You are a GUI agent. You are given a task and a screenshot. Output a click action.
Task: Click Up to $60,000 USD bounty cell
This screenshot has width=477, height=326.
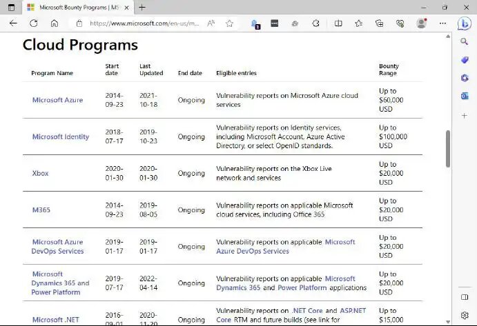coord(391,100)
